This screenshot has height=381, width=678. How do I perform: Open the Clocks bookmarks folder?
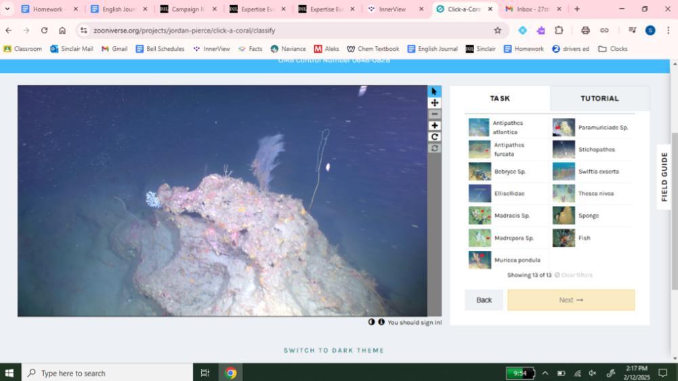click(613, 49)
